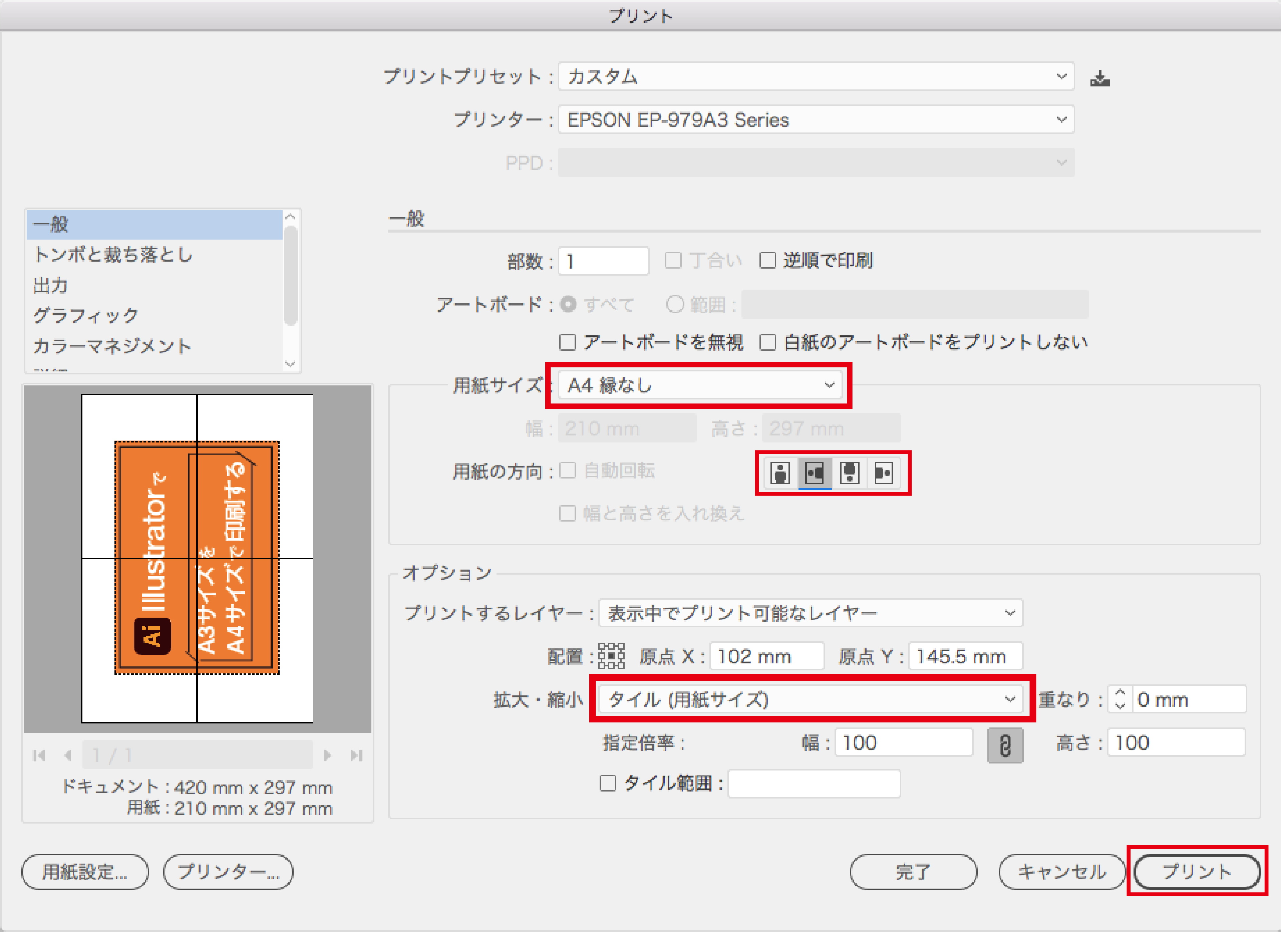The image size is (1281, 932).
Task: Enable タイル範囲 checkbox
Action: click(608, 783)
